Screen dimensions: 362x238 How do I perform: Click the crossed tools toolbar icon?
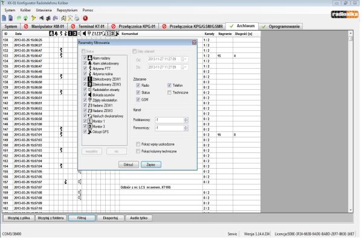click(x=70, y=18)
